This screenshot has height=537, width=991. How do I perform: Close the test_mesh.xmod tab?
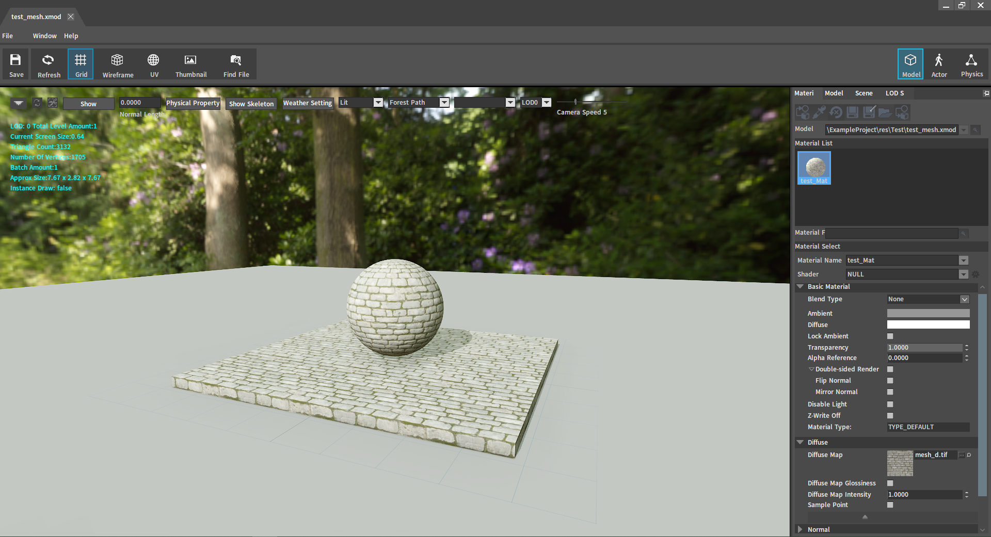71,17
